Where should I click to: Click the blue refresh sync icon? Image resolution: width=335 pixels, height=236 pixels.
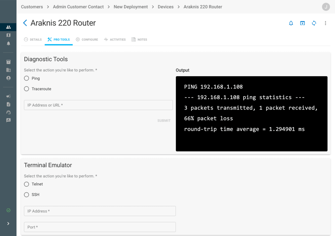click(x=314, y=23)
